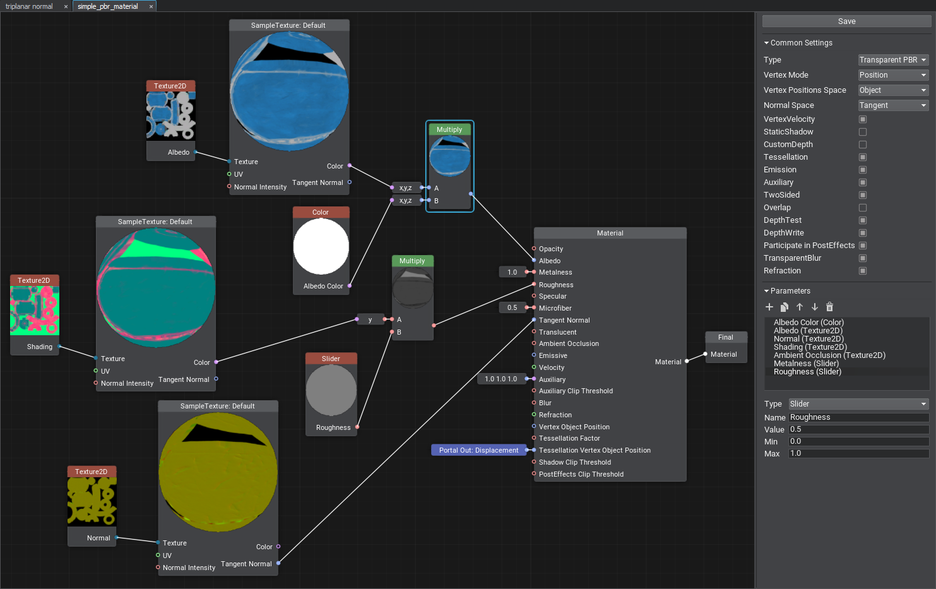Toggle the Refraction checkbox
936x589 pixels.
pyautogui.click(x=863, y=271)
